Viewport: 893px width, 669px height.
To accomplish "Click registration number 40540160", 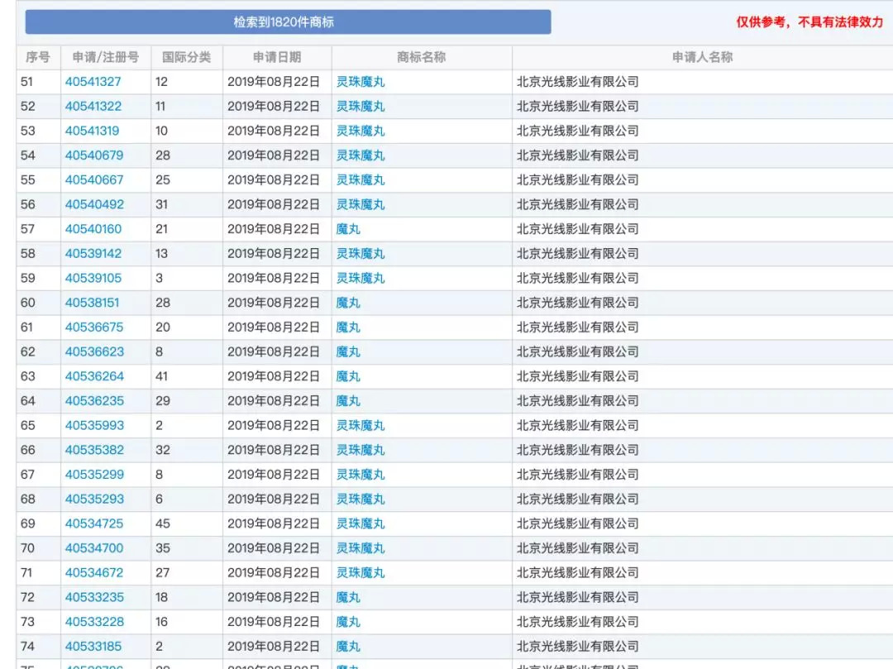I will [93, 229].
